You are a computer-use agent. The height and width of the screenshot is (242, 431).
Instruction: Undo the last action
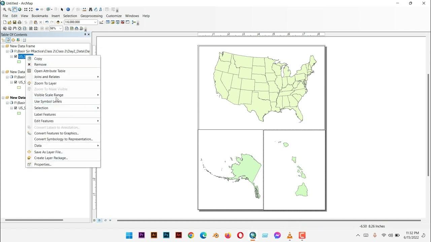click(x=47, y=22)
